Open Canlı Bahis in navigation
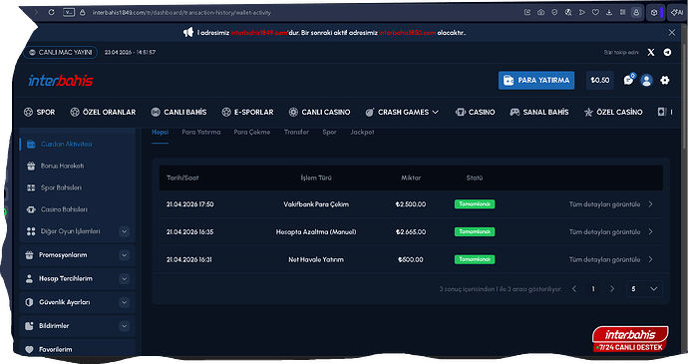The height and width of the screenshot is (364, 688). click(178, 112)
